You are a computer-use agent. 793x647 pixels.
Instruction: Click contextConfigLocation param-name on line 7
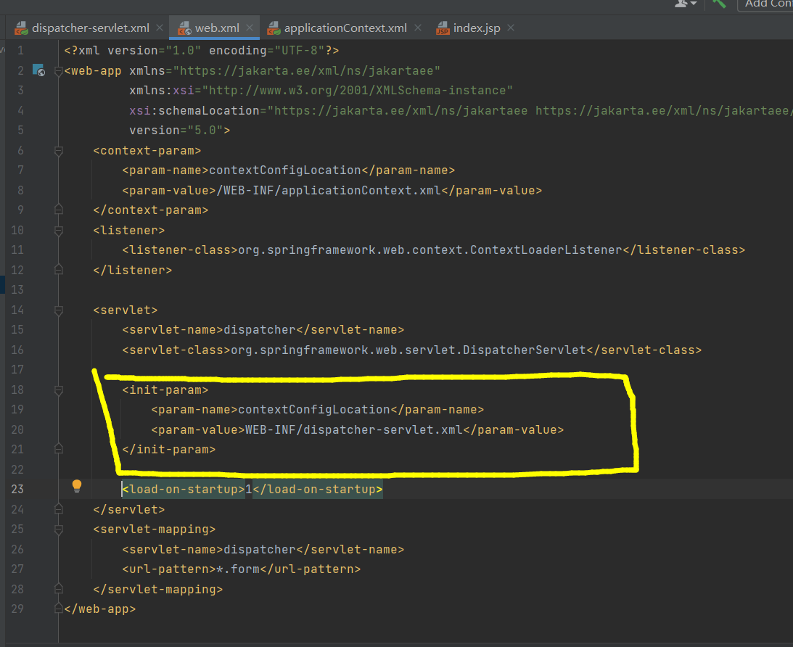coord(285,170)
